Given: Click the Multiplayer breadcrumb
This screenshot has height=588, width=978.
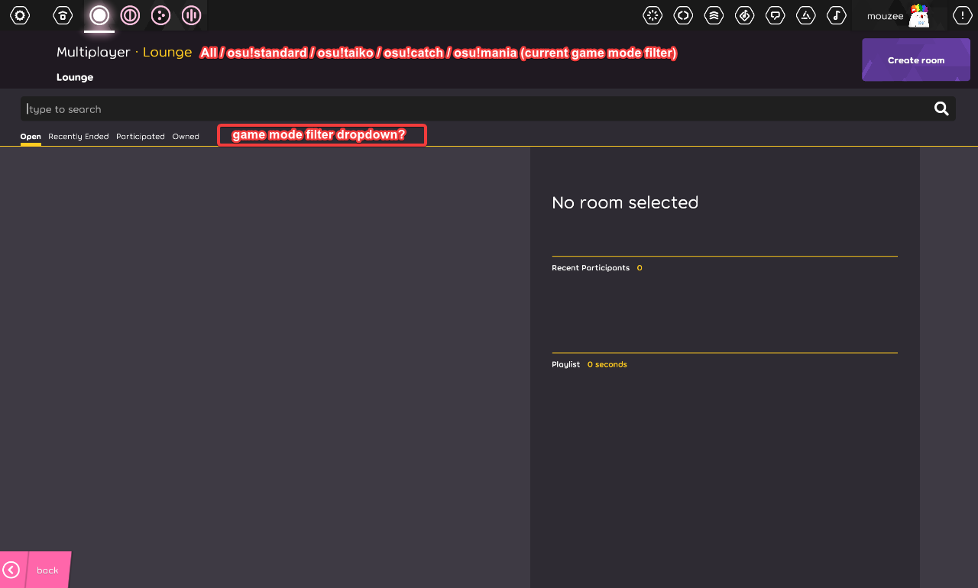Looking at the screenshot, I should (x=93, y=52).
